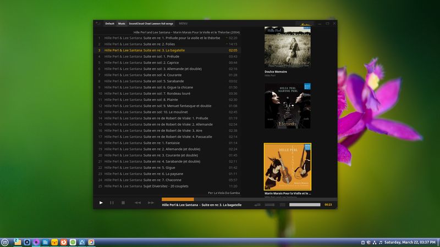The image size is (440, 247).
Task: Select the Doulce Memoire album cover
Action: 287,47
